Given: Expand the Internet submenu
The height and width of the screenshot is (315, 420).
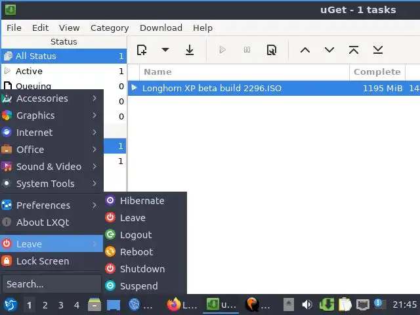Looking at the screenshot, I should click(x=51, y=133).
